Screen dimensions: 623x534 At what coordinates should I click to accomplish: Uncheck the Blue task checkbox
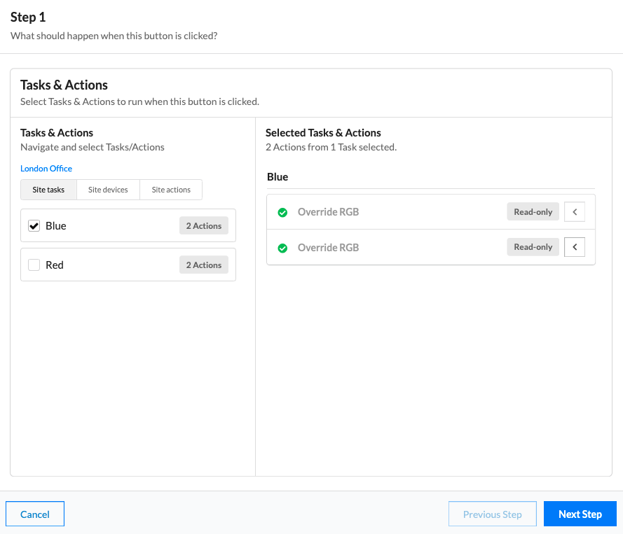pos(34,226)
